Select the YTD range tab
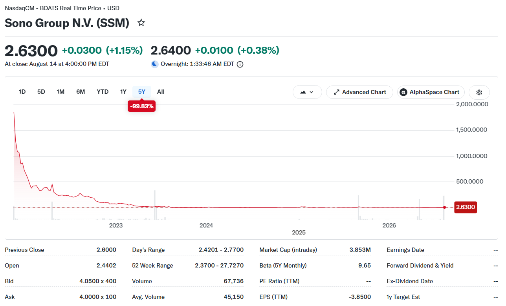The height and width of the screenshot is (306, 506). point(103,92)
